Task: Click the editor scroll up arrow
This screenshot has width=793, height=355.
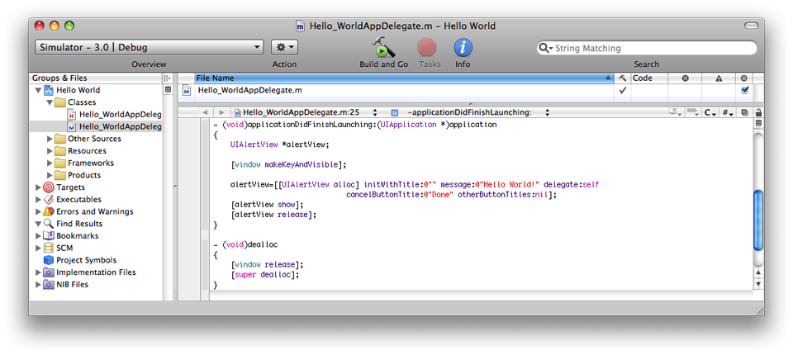Action: (758, 273)
